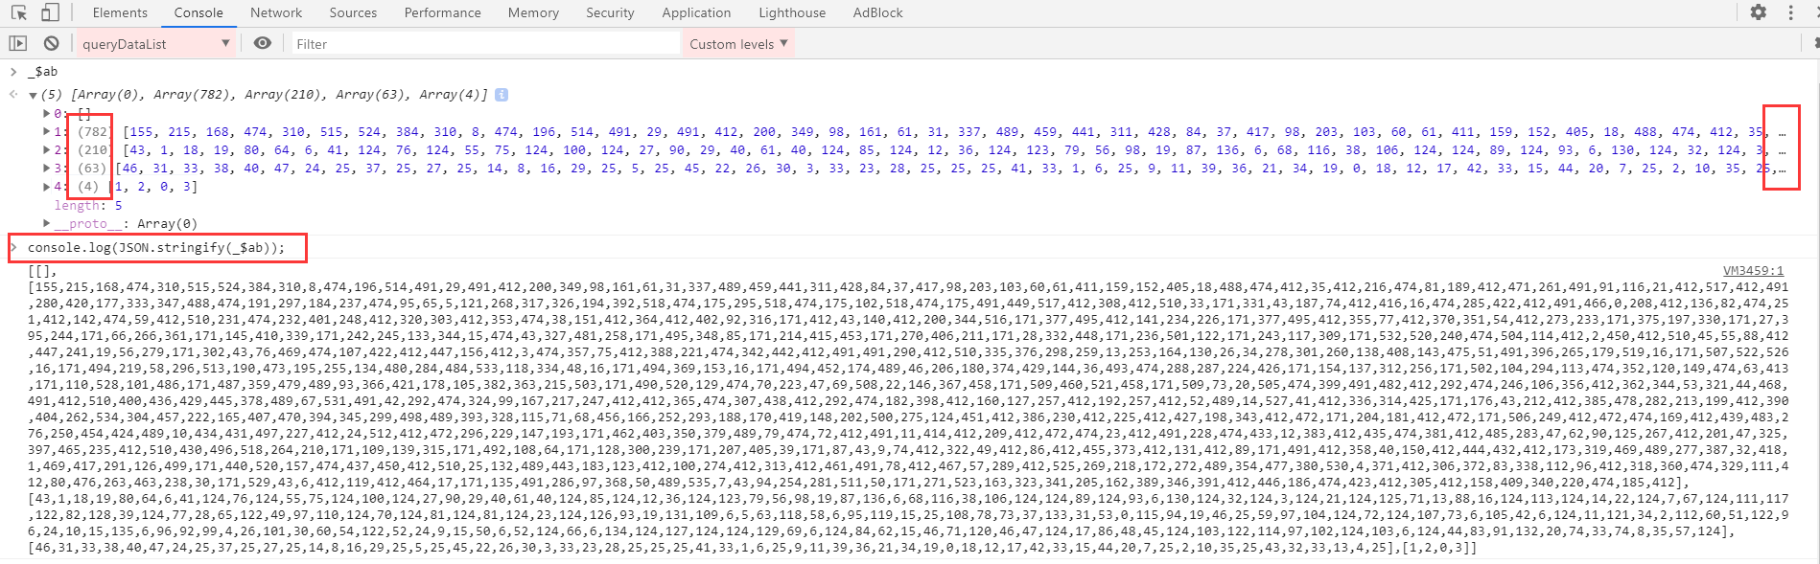The width and height of the screenshot is (1820, 564).
Task: Open source link VM3459:1
Action: point(1753,271)
